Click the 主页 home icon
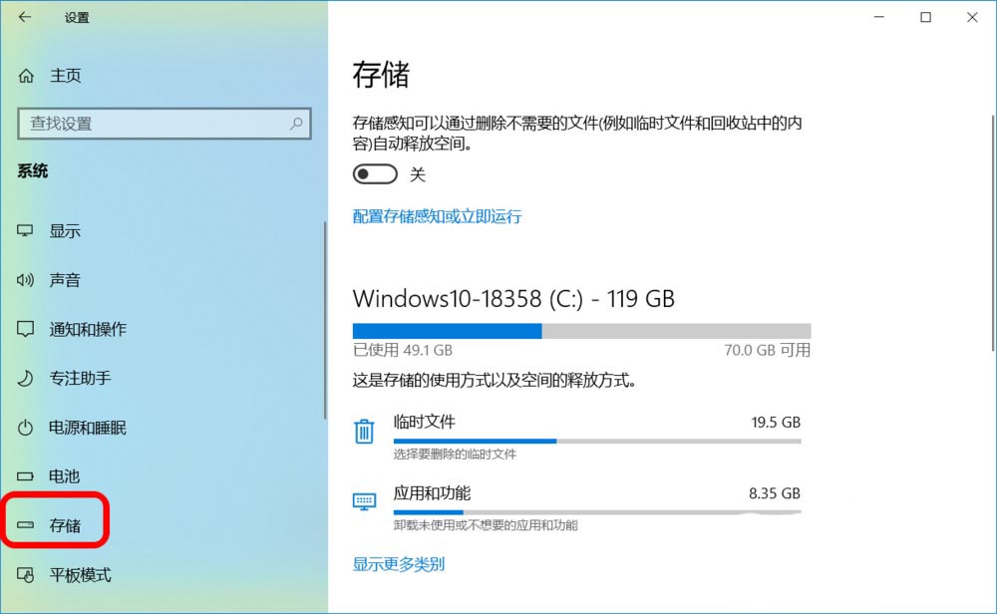This screenshot has height=614, width=997. tap(24, 75)
